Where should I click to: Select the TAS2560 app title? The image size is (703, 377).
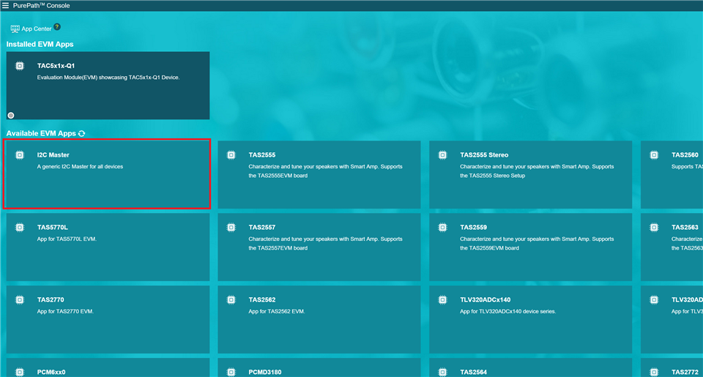pyautogui.click(x=685, y=155)
